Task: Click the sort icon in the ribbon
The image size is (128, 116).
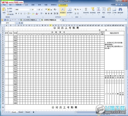Action: coord(99,9)
